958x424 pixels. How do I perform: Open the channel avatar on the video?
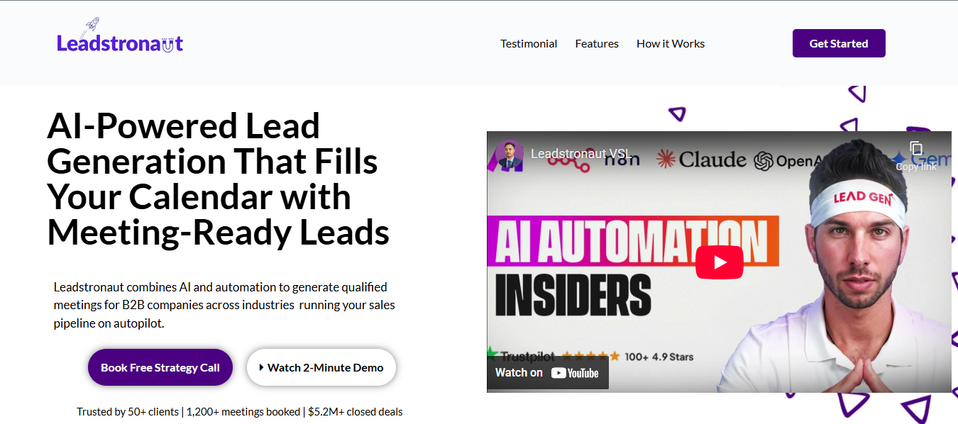pos(509,154)
